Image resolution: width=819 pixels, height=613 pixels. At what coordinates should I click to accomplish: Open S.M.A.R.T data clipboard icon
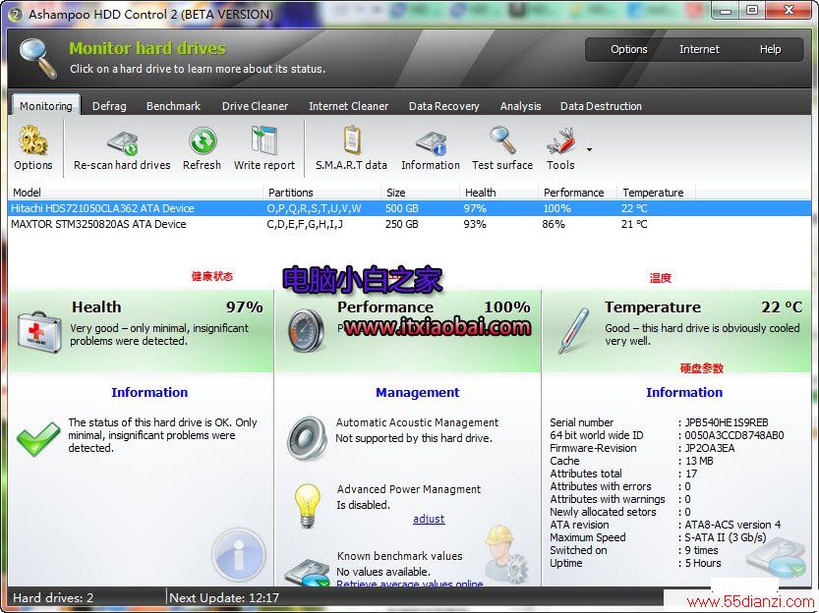(352, 139)
